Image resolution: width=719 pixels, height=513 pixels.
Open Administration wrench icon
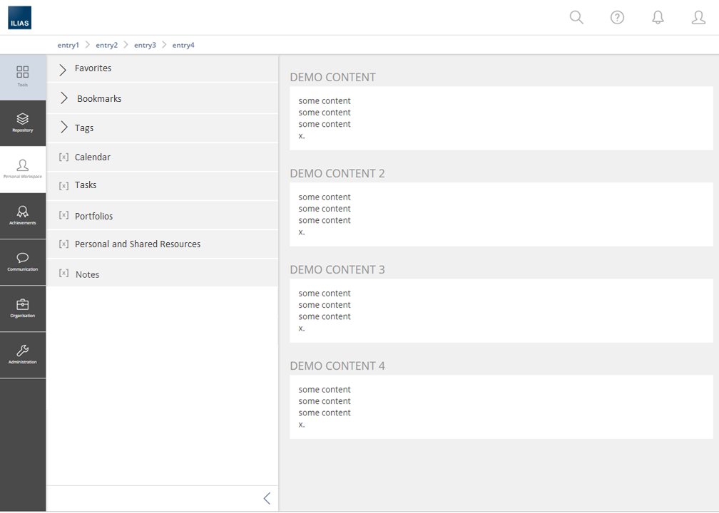click(x=23, y=354)
